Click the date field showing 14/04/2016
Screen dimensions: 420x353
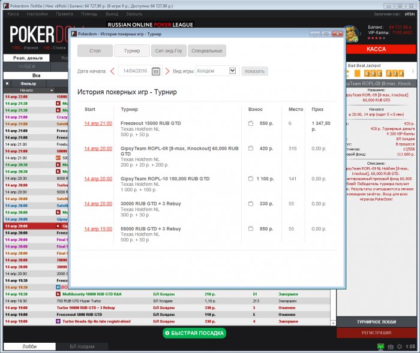coord(135,71)
